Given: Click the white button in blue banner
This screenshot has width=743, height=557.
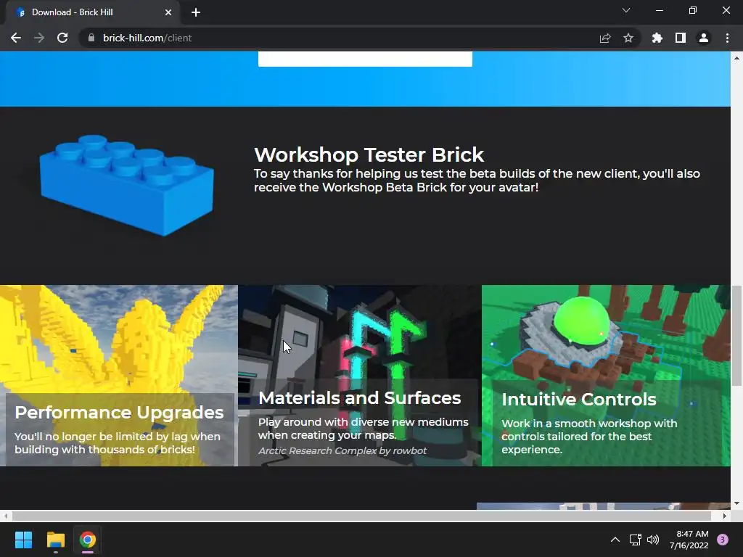Looking at the screenshot, I should pos(365,59).
